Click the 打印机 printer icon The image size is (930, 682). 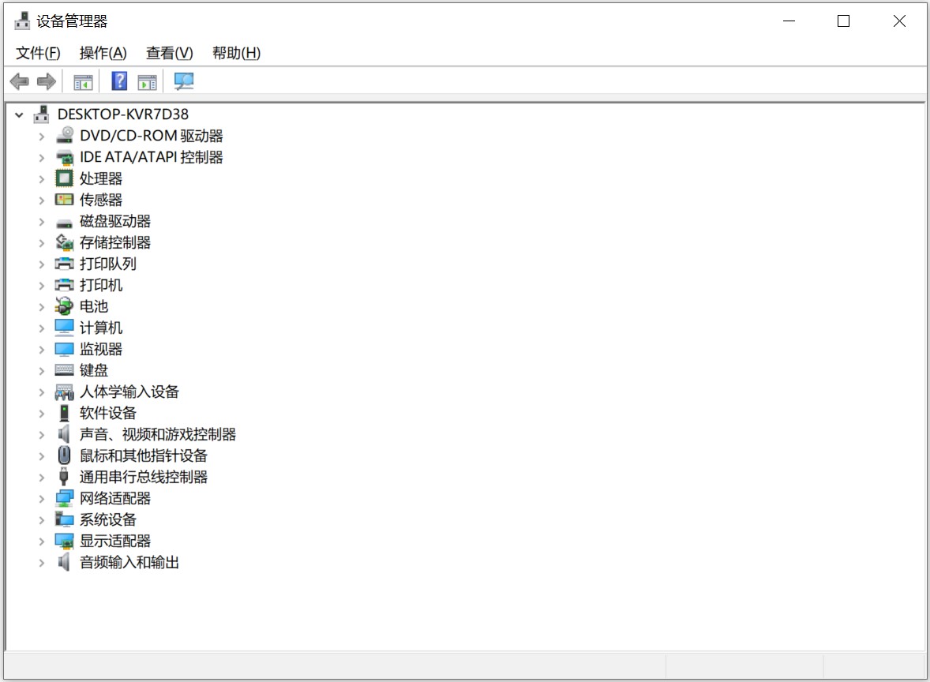point(64,285)
